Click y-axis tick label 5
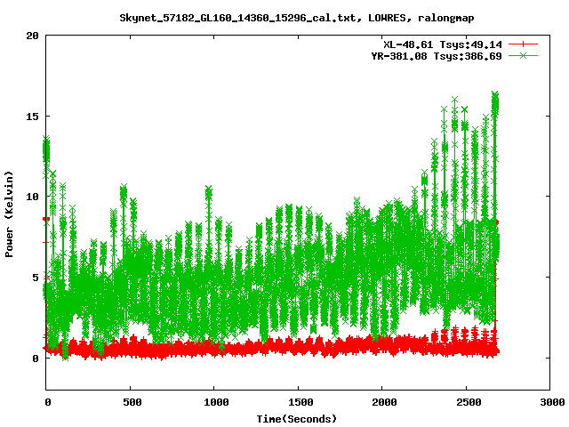 [x=36, y=278]
